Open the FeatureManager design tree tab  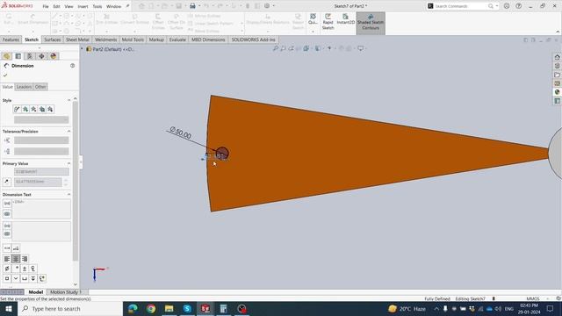click(x=6, y=56)
